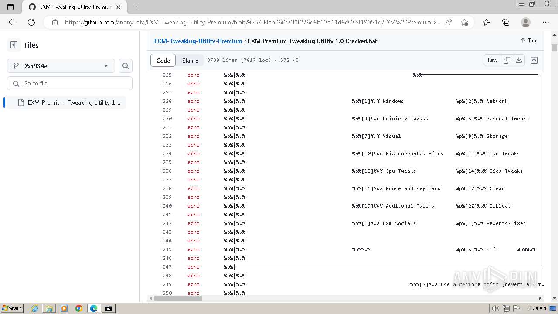Open browser Collections

pyautogui.click(x=506, y=22)
